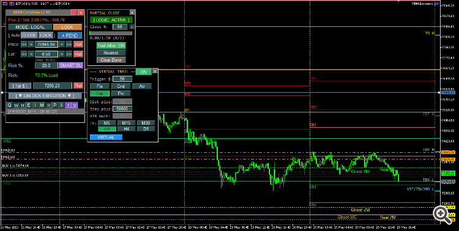This screenshot has height=231, width=459.
Task: Reset the Price value with Rst
Action: point(78,45)
